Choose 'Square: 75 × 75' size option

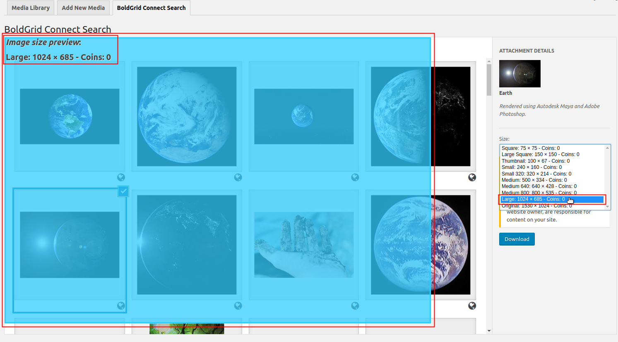tap(530, 148)
